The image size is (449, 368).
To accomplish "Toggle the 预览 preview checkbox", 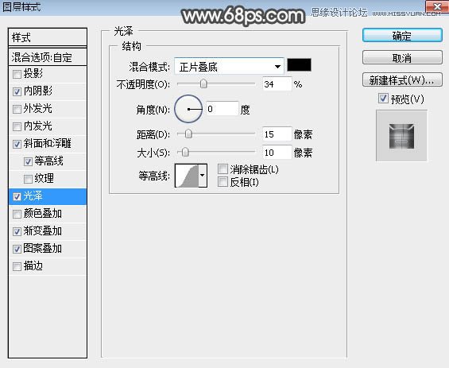I will (383, 99).
